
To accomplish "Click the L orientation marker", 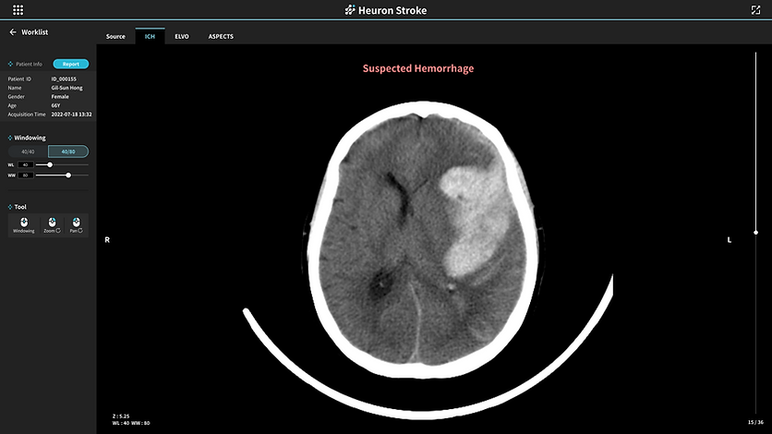I will pyautogui.click(x=730, y=240).
